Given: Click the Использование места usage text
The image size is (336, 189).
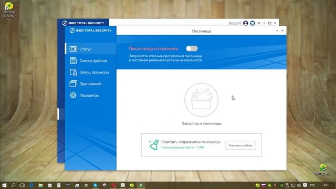Looking at the screenshot, I should point(183,148).
